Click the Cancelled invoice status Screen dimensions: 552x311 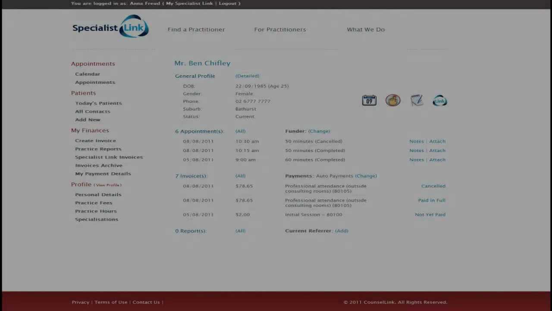click(433, 186)
